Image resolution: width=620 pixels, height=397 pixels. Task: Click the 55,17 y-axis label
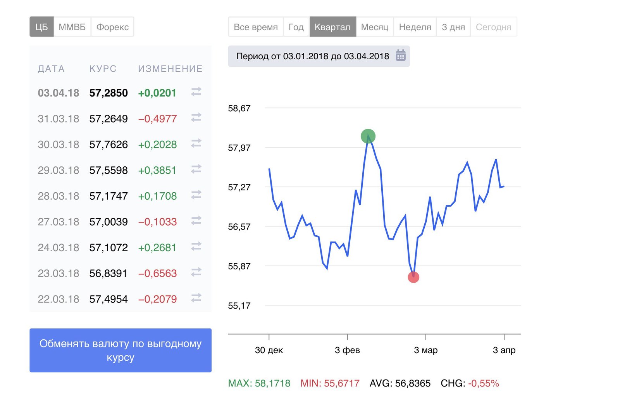pyautogui.click(x=239, y=306)
